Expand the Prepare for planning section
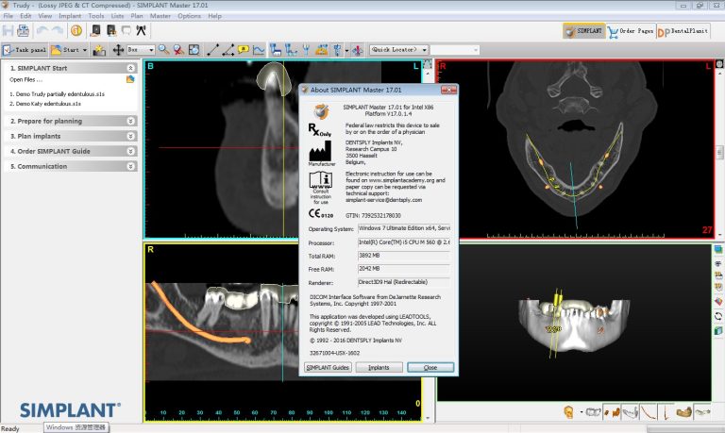Image resolution: width=725 pixels, height=433 pixels. (x=130, y=121)
